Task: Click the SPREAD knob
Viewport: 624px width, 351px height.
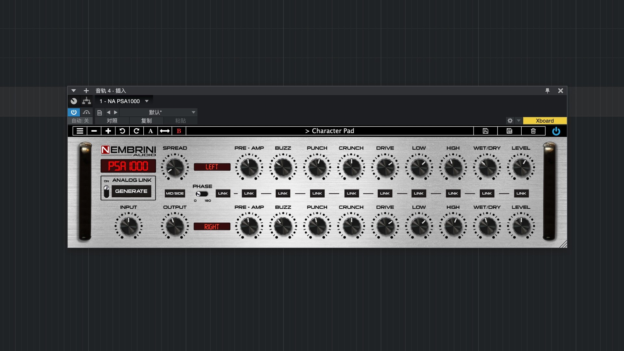Action: (175, 167)
